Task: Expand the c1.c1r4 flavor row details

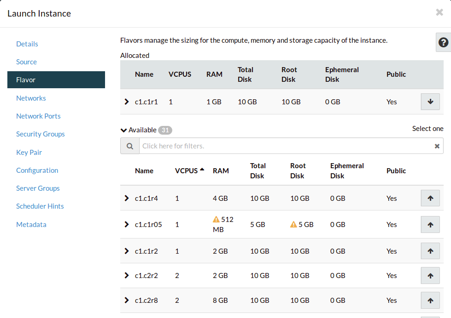Action: (x=127, y=198)
